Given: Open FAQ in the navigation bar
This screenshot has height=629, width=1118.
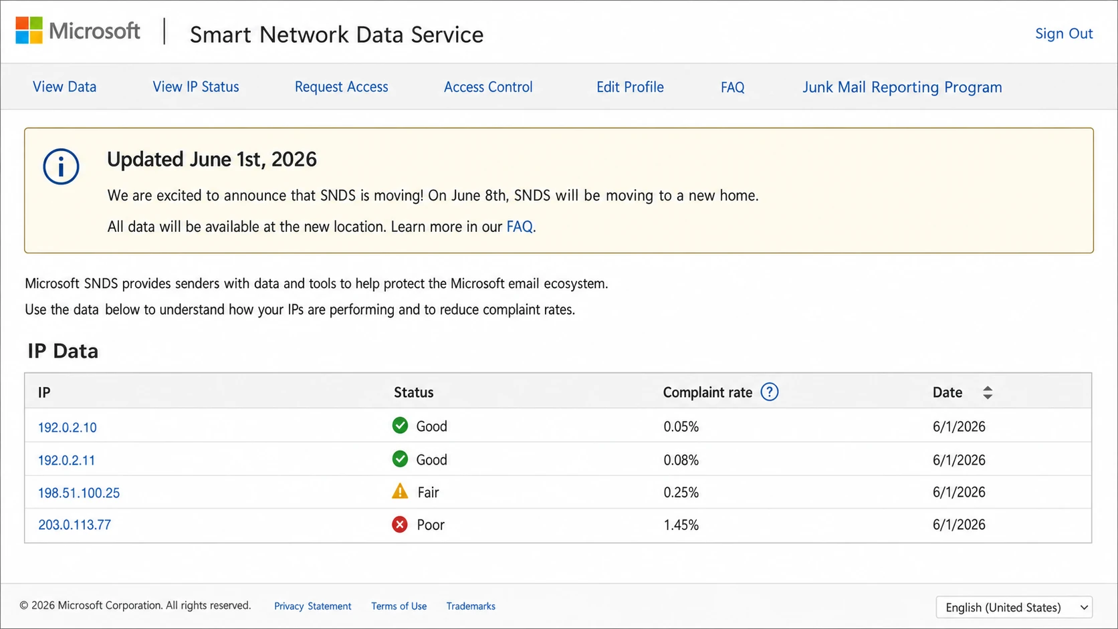Looking at the screenshot, I should coord(732,87).
